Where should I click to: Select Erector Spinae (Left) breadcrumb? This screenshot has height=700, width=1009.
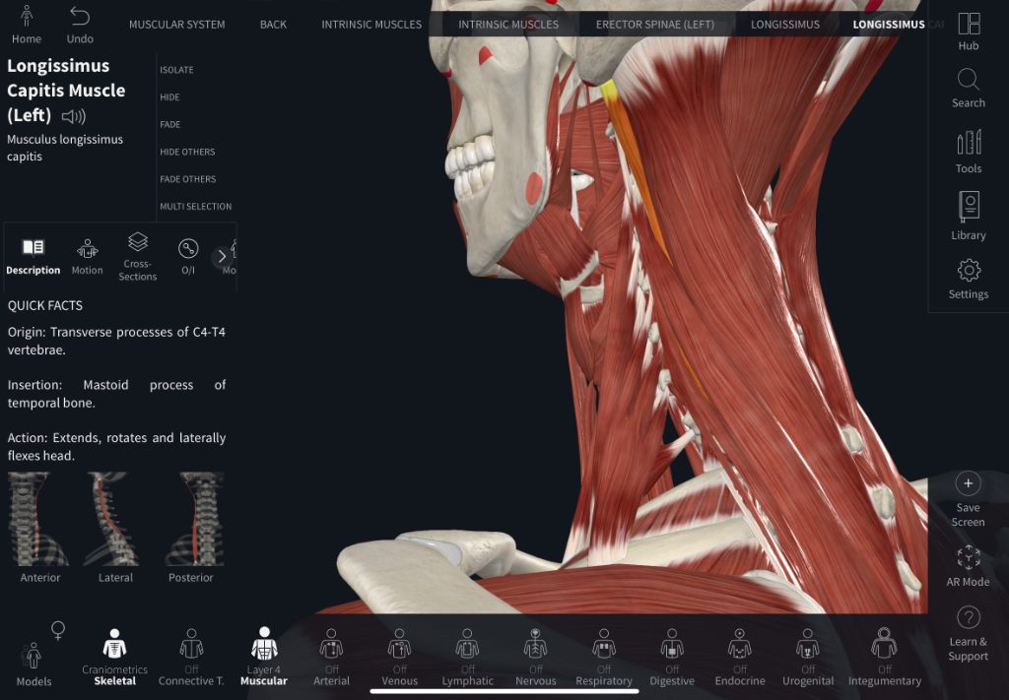pyautogui.click(x=654, y=25)
